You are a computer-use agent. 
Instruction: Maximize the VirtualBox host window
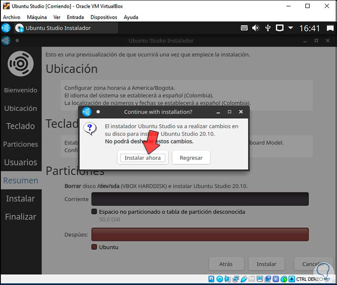(x=308, y=6)
